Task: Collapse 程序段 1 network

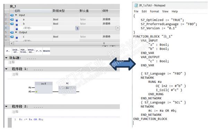Action: [x=6, y=69]
